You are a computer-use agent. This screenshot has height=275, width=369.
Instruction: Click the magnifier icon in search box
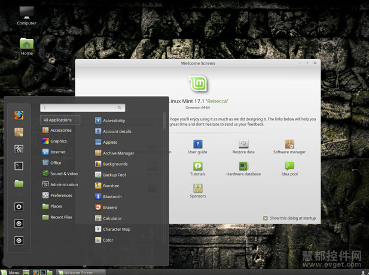120,108
